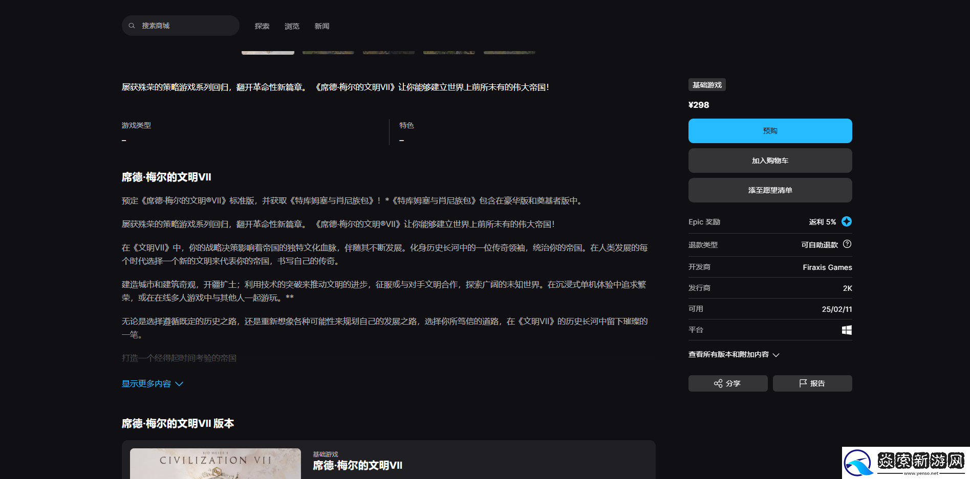Open the 浏览 menu item
The height and width of the screenshot is (479, 970).
[292, 26]
